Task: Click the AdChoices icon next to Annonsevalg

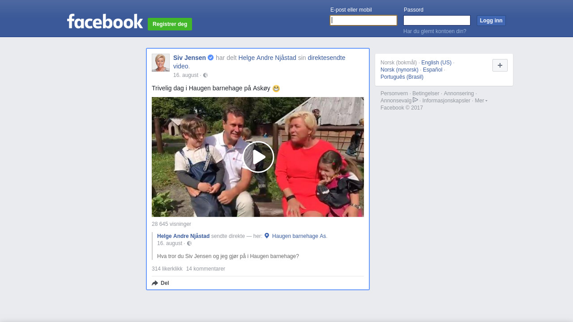Action: coord(415,100)
